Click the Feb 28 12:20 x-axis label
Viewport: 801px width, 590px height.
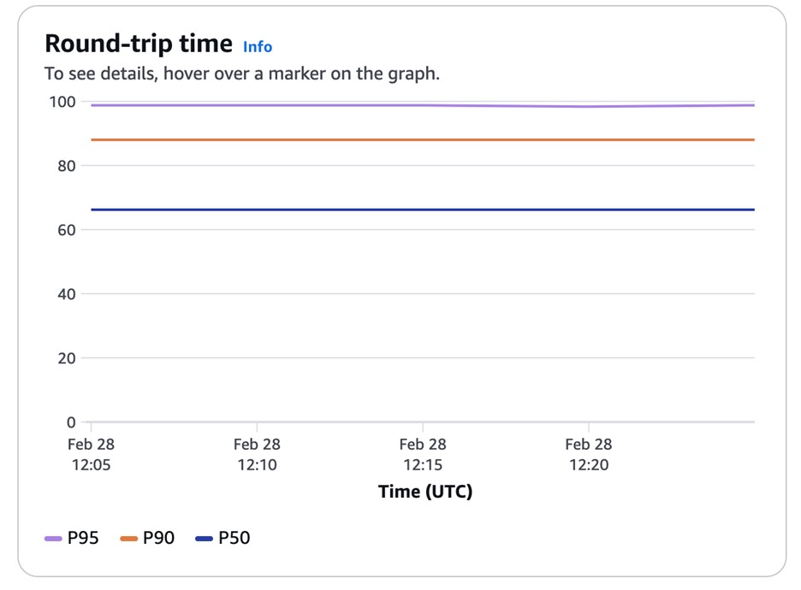(x=589, y=455)
